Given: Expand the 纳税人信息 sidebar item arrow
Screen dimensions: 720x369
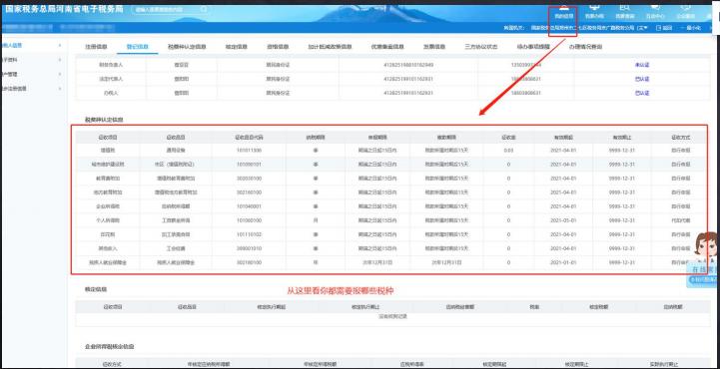Looking at the screenshot, I should pos(60,46).
